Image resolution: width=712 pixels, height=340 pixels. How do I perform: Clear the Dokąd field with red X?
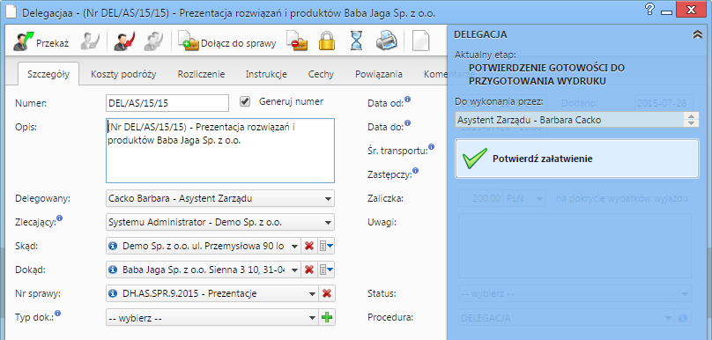pos(309,270)
